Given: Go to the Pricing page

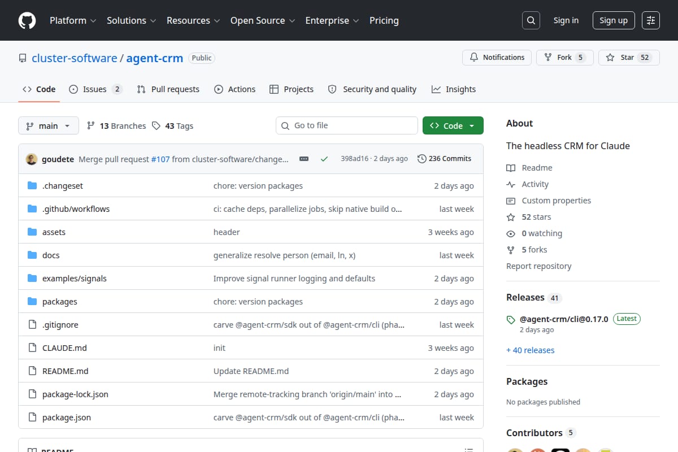Looking at the screenshot, I should pos(384,20).
